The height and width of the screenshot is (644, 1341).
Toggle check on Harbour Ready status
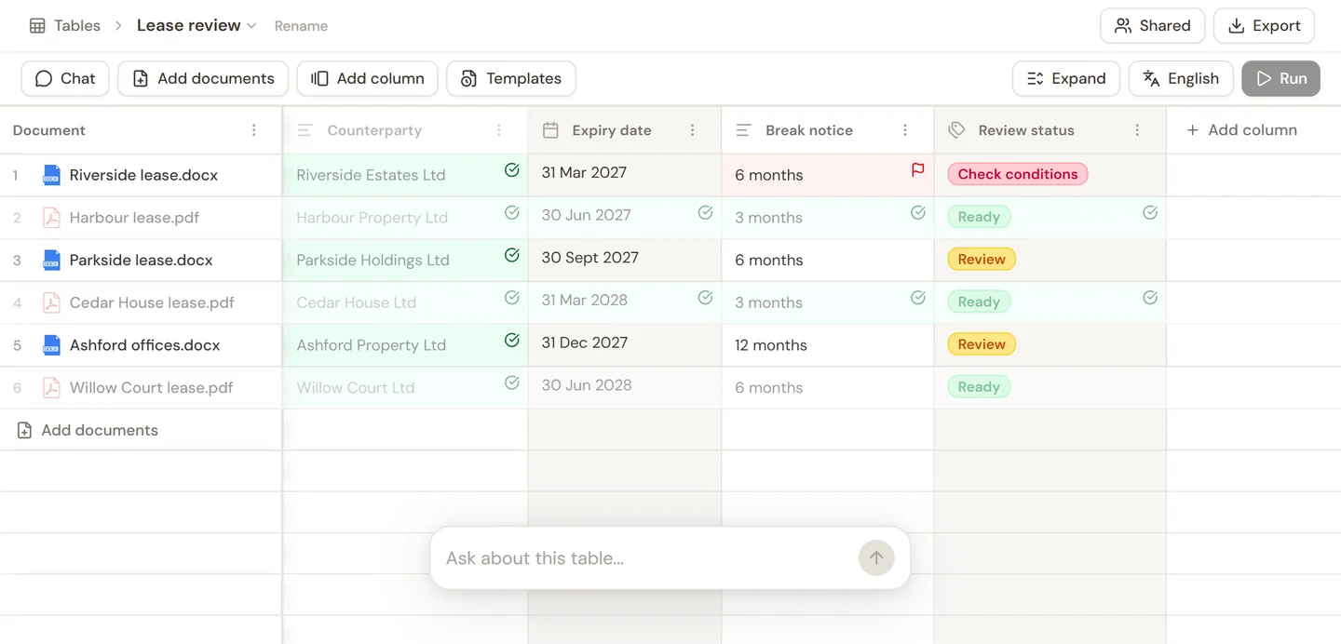tap(1150, 212)
